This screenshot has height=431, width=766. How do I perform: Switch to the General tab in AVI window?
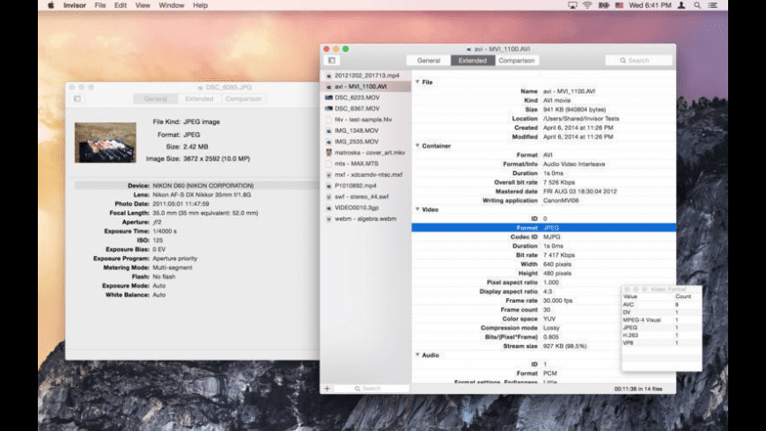(x=429, y=61)
